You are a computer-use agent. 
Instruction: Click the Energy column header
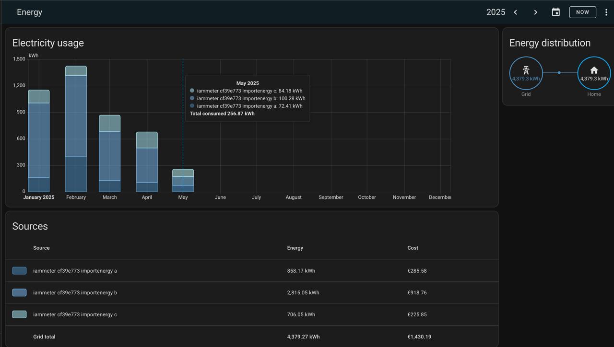coord(295,248)
